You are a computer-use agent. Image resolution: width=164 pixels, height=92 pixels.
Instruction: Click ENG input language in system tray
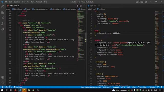pyautogui.click(x=155, y=90)
